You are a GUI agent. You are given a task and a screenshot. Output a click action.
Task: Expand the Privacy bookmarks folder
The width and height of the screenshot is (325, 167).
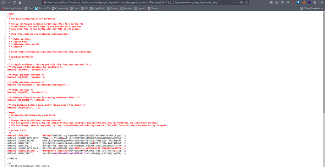[113, 8]
